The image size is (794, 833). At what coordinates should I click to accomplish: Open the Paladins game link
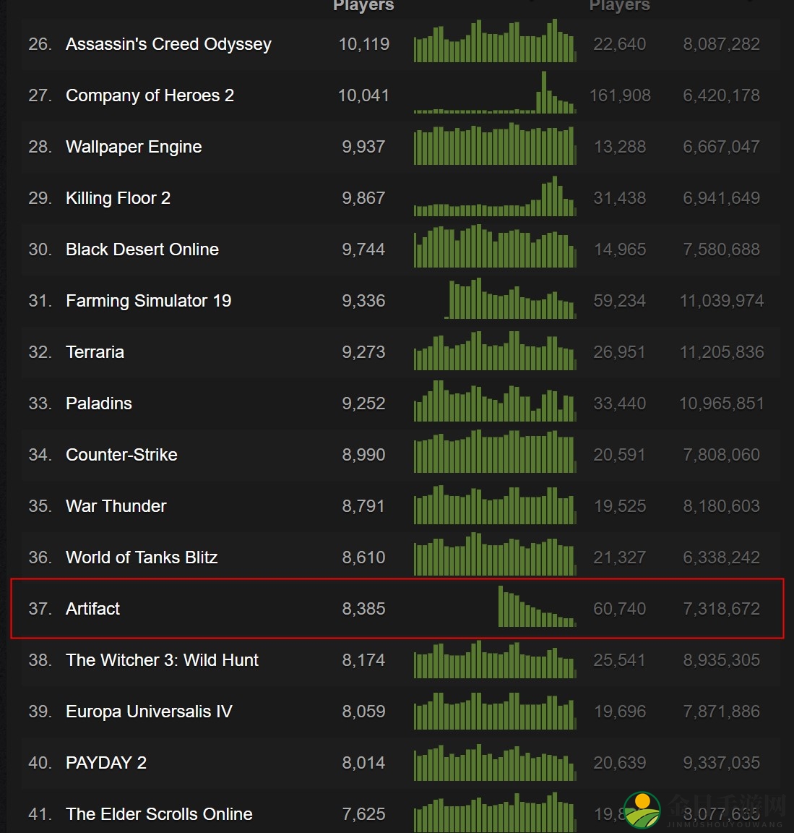click(99, 403)
